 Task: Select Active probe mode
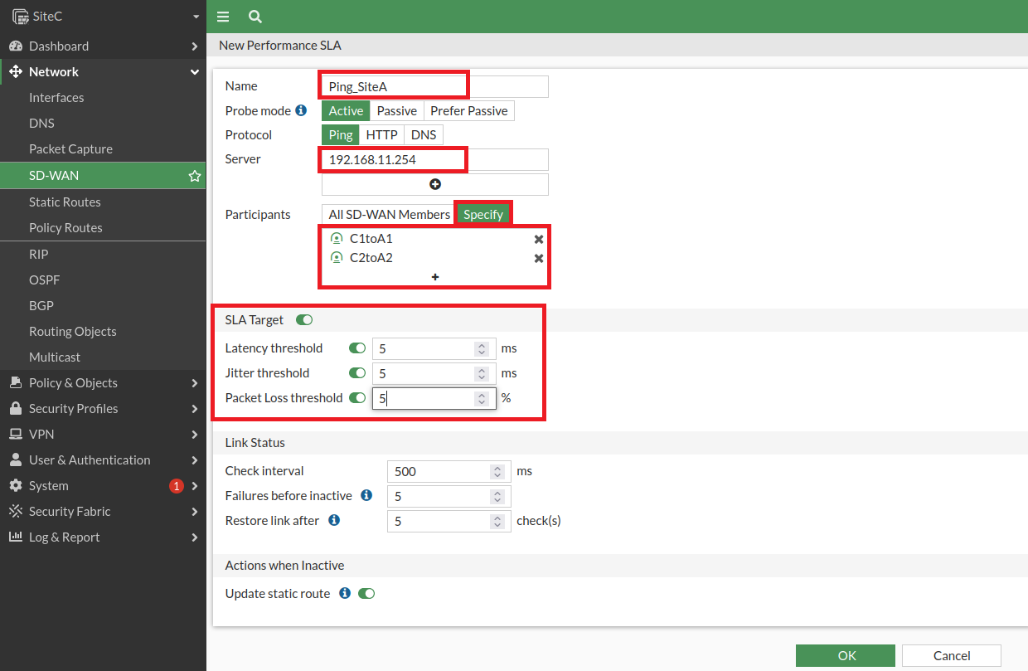(x=346, y=110)
